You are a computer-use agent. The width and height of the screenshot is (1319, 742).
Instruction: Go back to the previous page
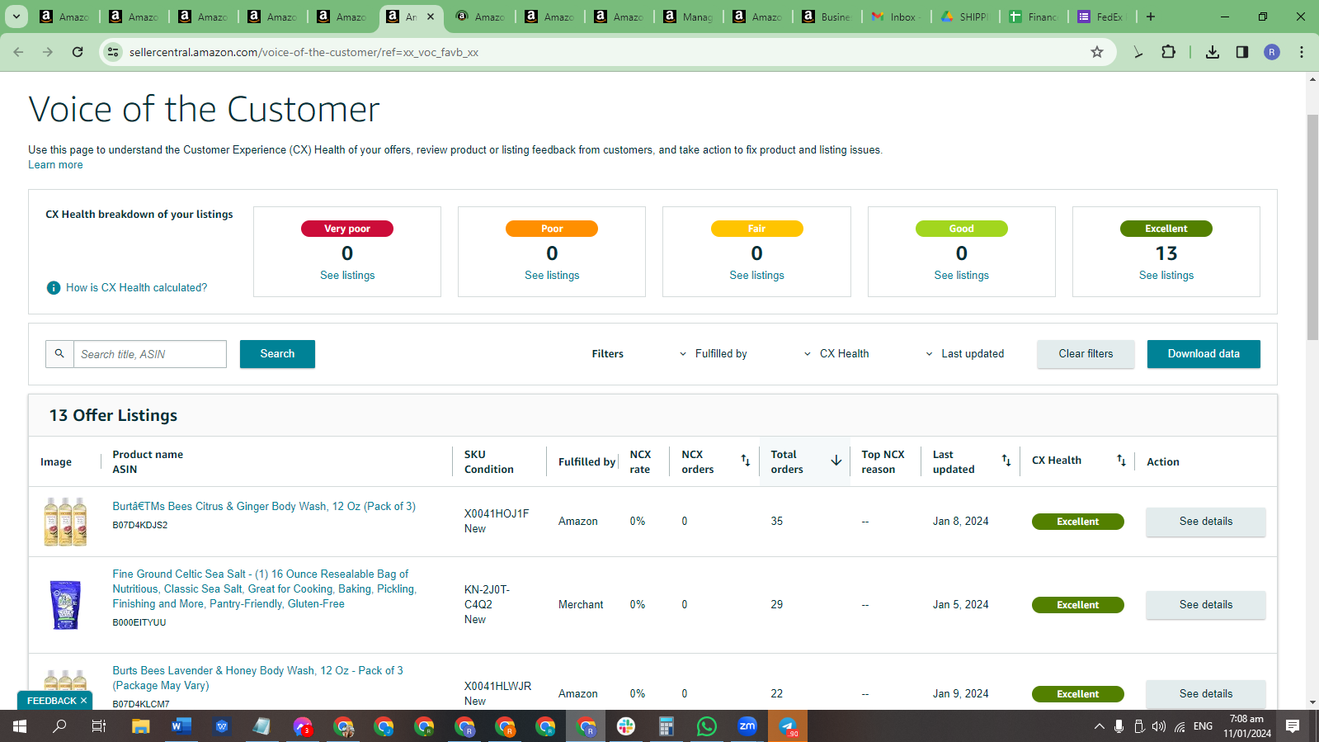pos(18,52)
